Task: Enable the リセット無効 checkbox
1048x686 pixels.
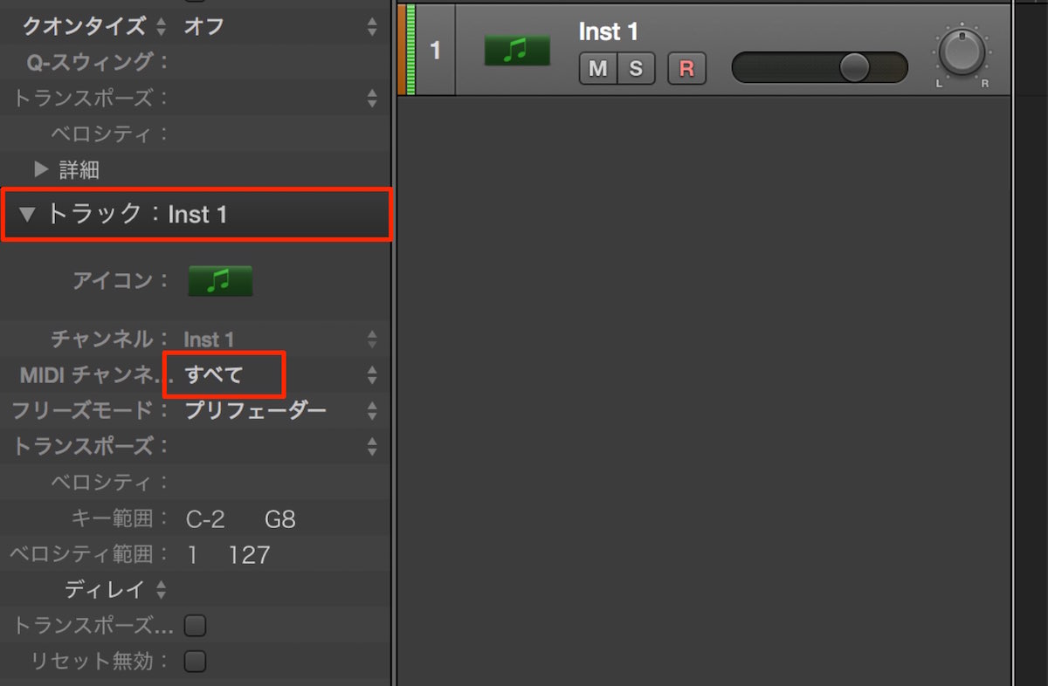Action: [195, 661]
